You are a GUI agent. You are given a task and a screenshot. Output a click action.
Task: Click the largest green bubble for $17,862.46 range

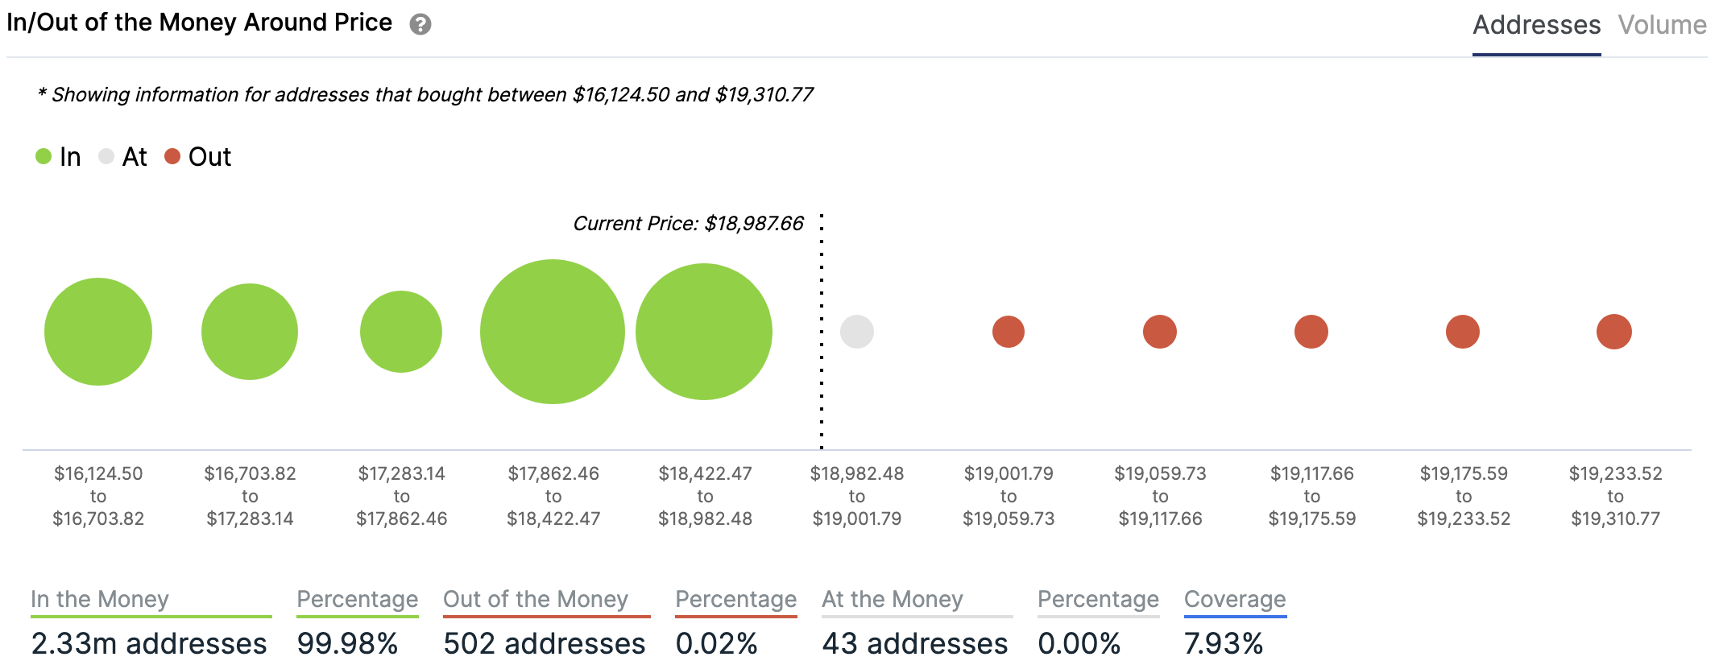pyautogui.click(x=553, y=332)
